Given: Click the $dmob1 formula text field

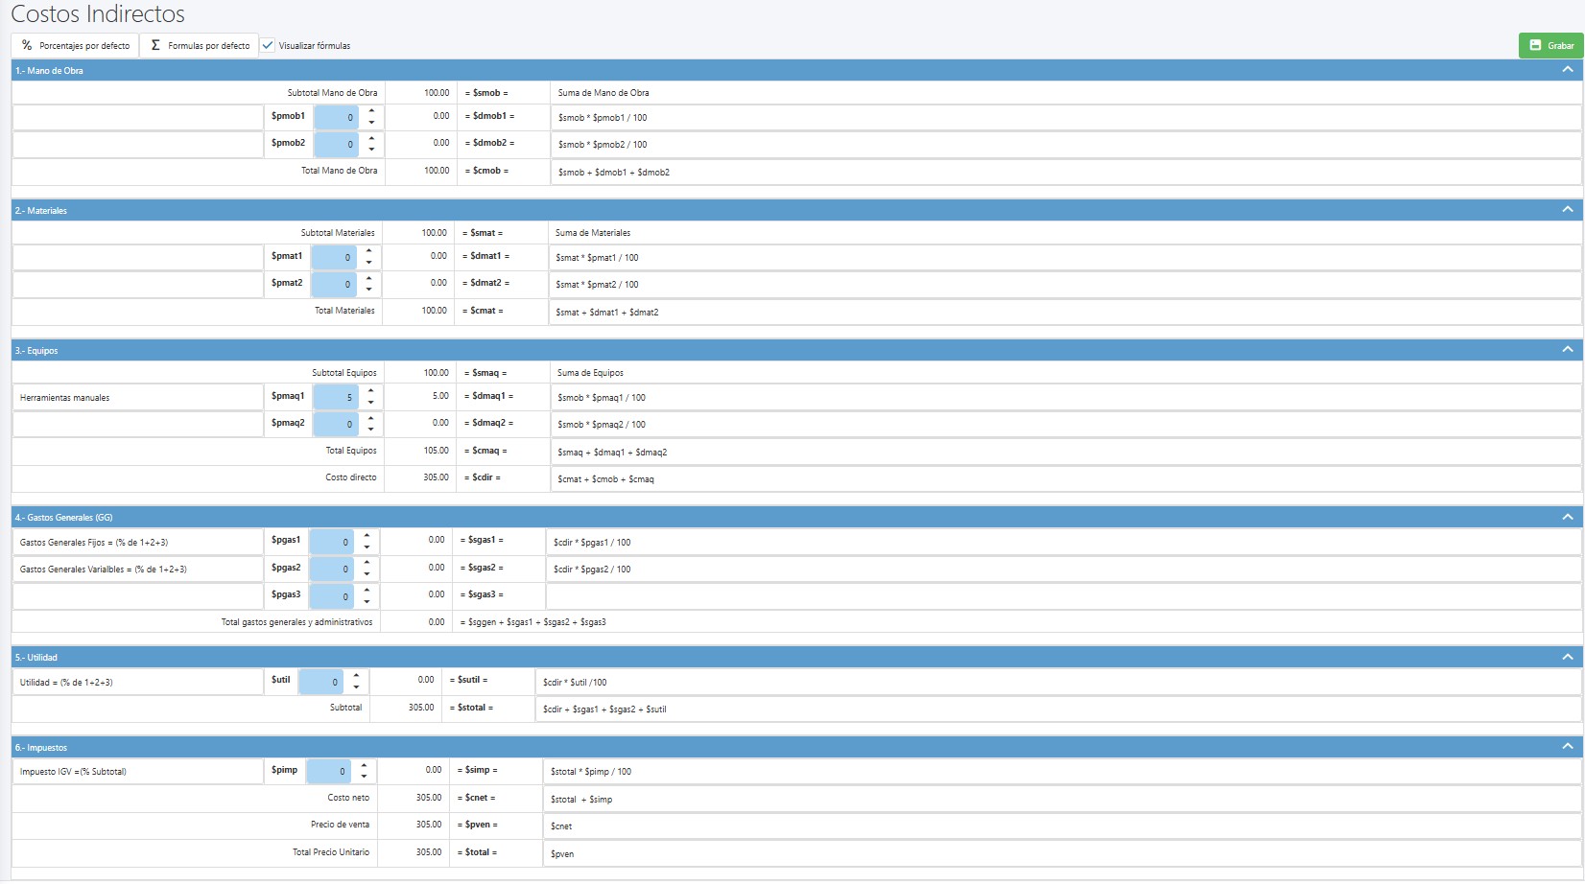Looking at the screenshot, I should point(1065,118).
